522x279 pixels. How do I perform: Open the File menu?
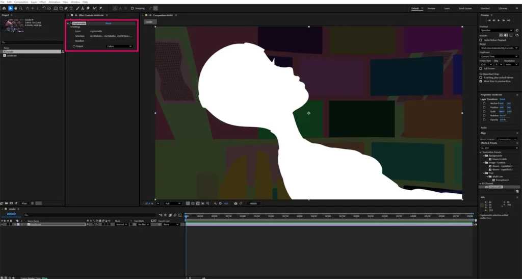tap(3, 2)
